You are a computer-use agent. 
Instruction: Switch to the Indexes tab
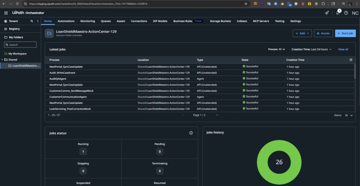coord(242,21)
